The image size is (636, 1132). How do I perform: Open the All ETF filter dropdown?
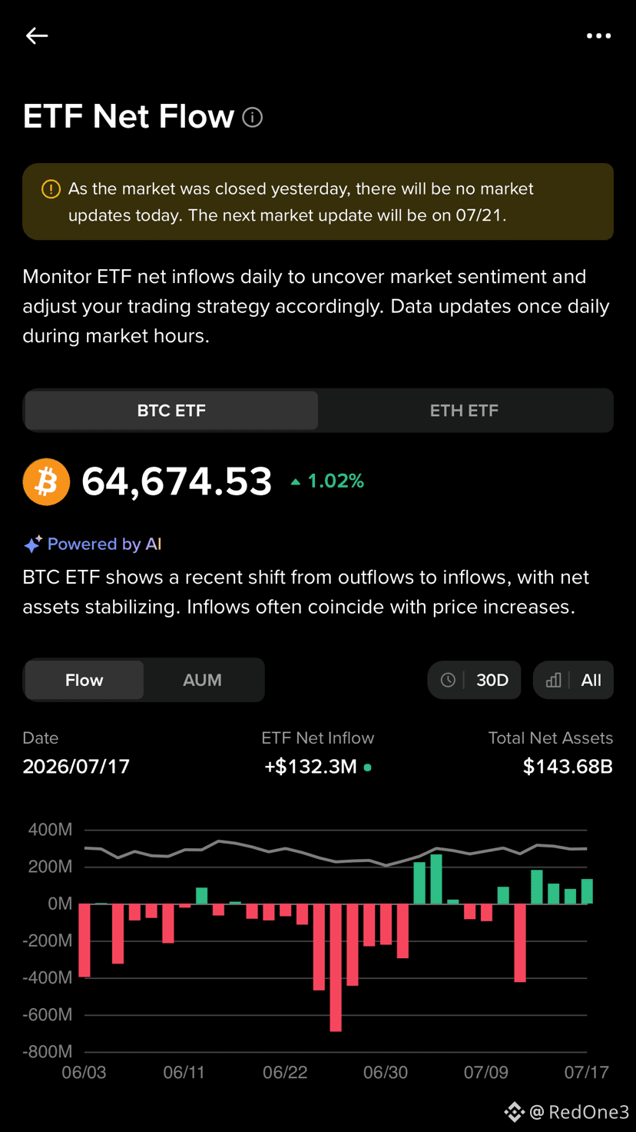click(573, 680)
